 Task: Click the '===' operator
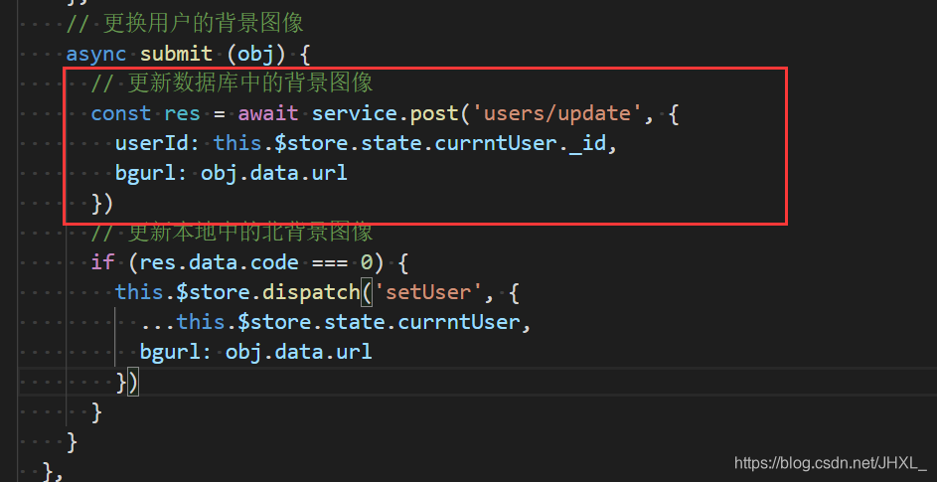pyautogui.click(x=330, y=262)
